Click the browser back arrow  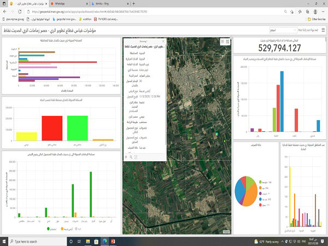coord(4,10)
